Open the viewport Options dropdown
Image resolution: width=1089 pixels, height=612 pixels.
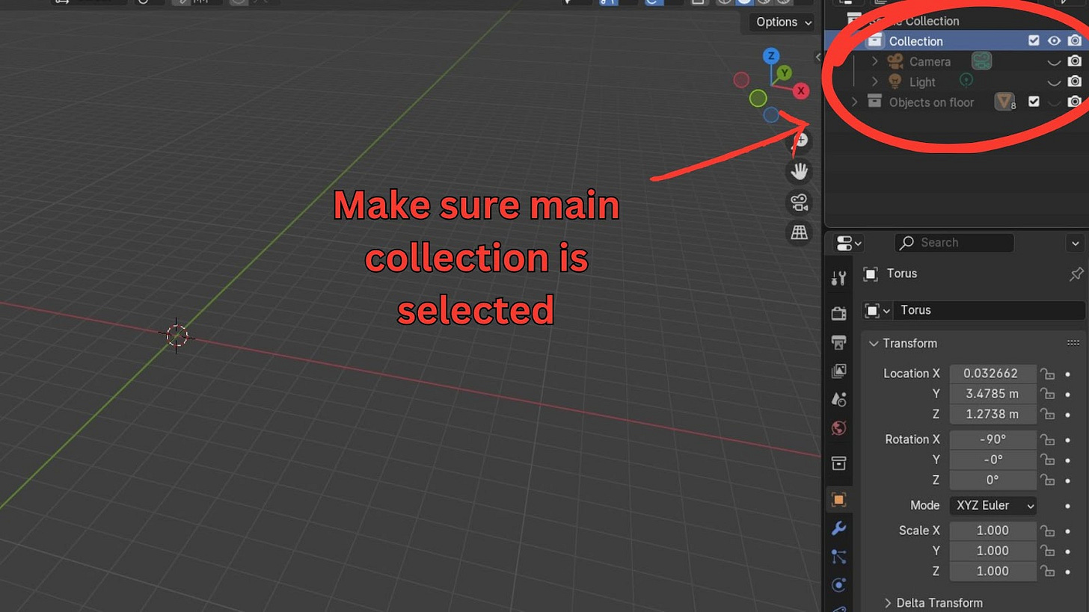pos(782,22)
